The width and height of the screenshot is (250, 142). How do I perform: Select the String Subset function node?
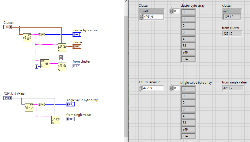coord(44,64)
